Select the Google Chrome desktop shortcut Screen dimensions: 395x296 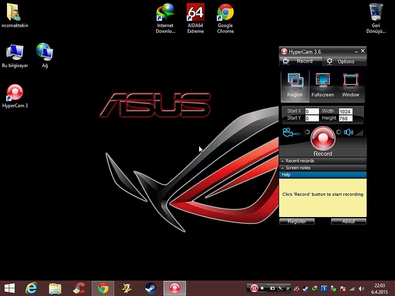(x=225, y=18)
